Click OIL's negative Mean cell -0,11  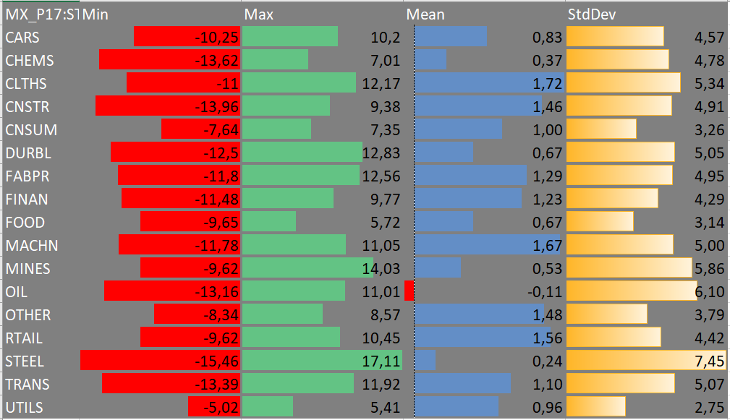click(542, 292)
